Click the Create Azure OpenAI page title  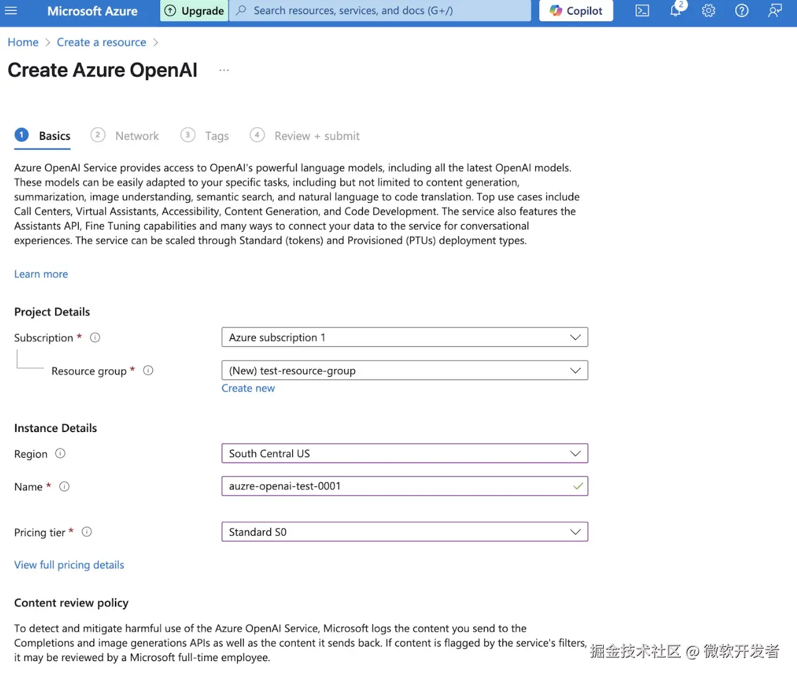(103, 70)
